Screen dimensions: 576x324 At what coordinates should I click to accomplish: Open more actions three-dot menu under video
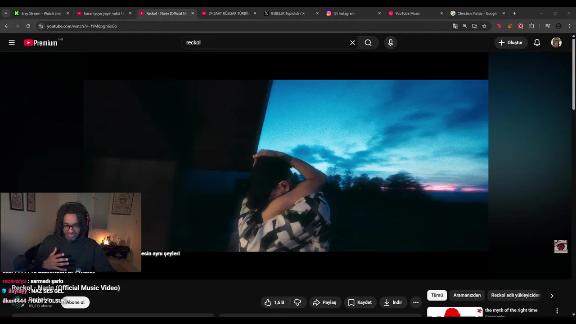416,302
